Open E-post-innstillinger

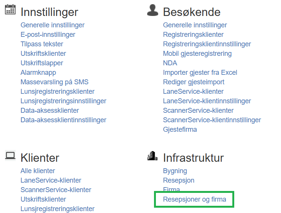48,35
